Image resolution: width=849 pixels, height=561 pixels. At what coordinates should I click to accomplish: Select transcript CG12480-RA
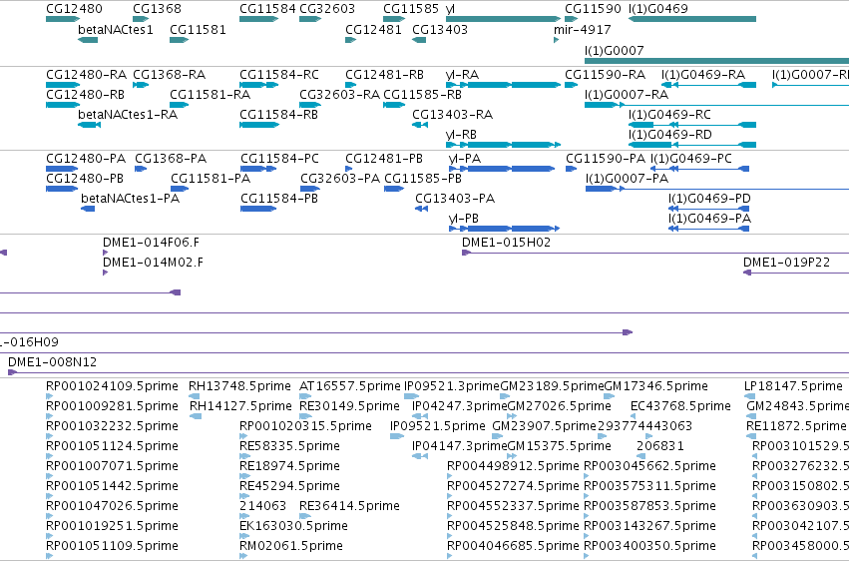tap(63, 85)
